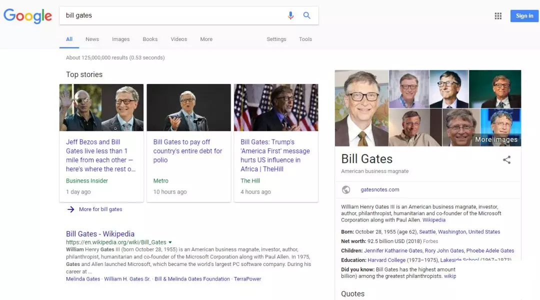Open the Bill Gates - Wikipedia result
Viewport: 540px width, 300px height.
point(100,234)
